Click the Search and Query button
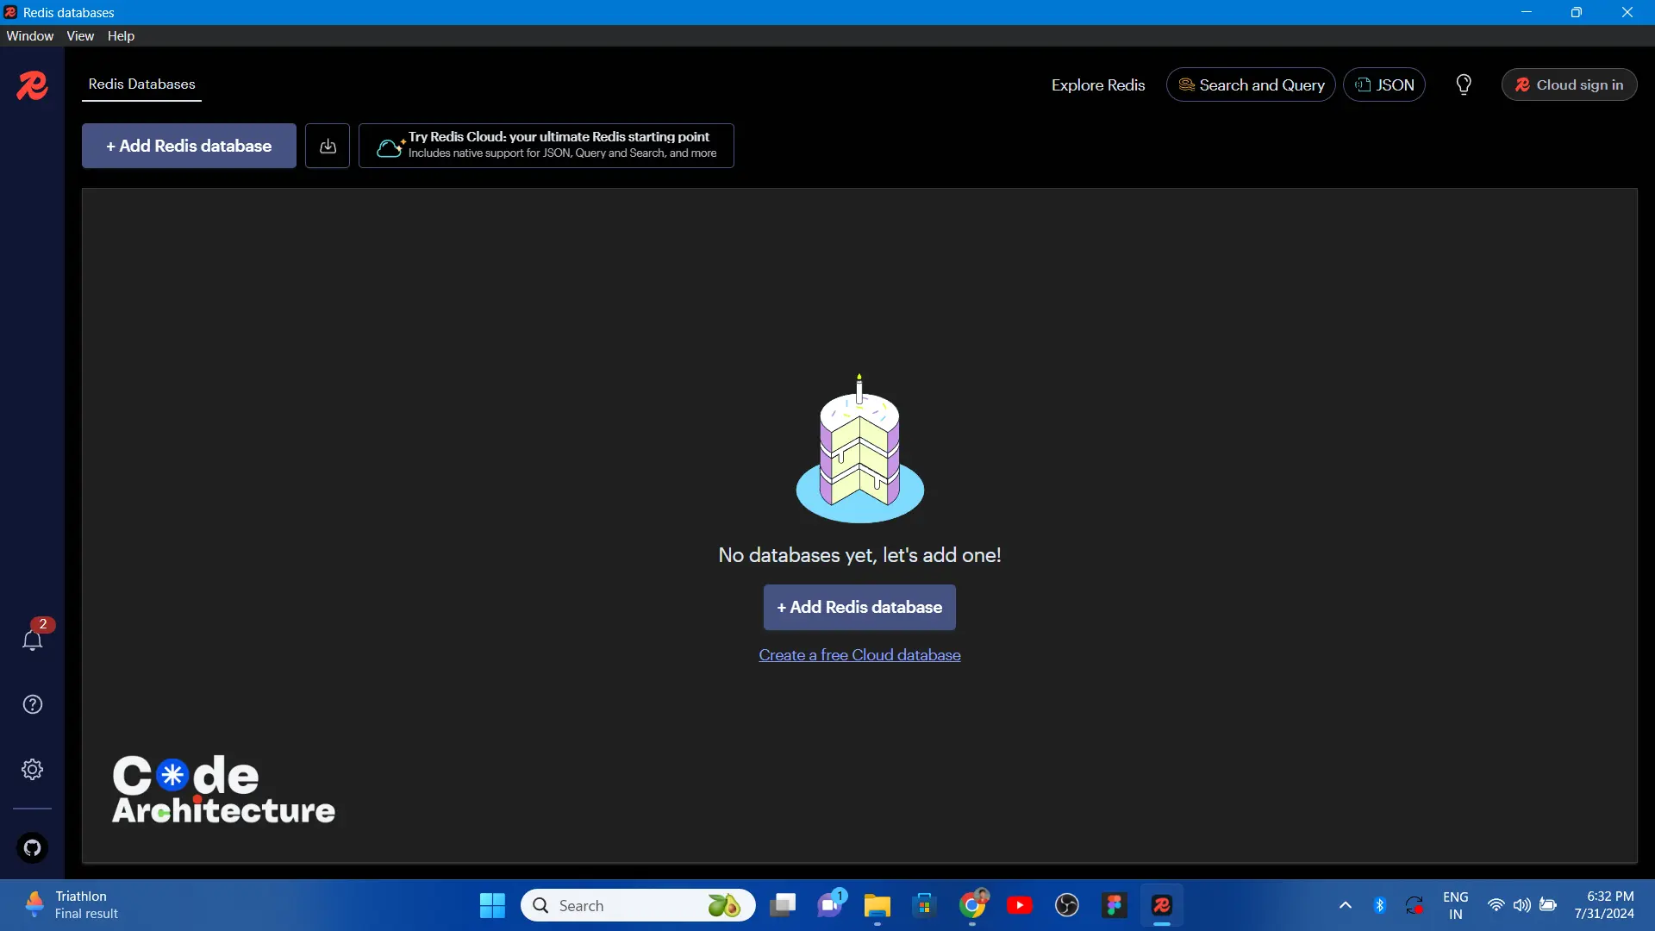This screenshot has width=1655, height=931. tap(1251, 84)
